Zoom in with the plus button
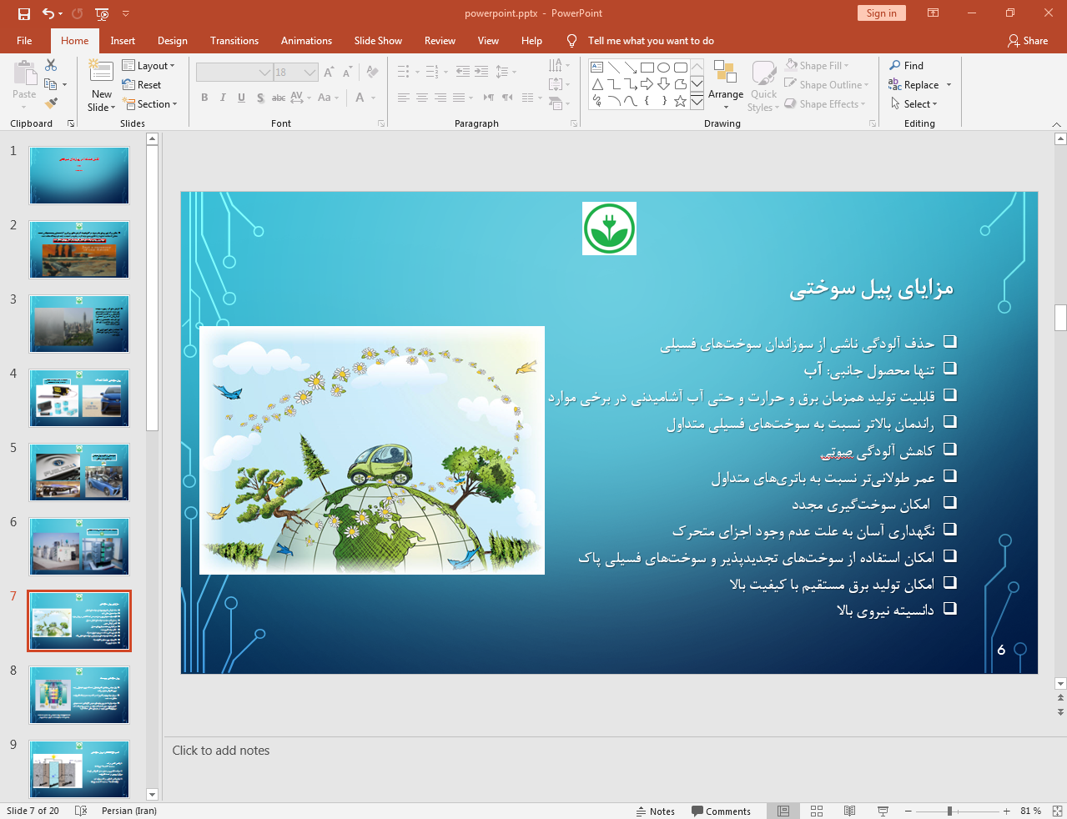 pos(1006,811)
